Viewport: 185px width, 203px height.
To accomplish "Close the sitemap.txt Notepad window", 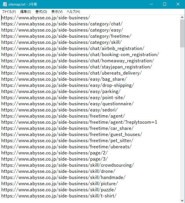I will pyautogui.click(x=178, y=4).
